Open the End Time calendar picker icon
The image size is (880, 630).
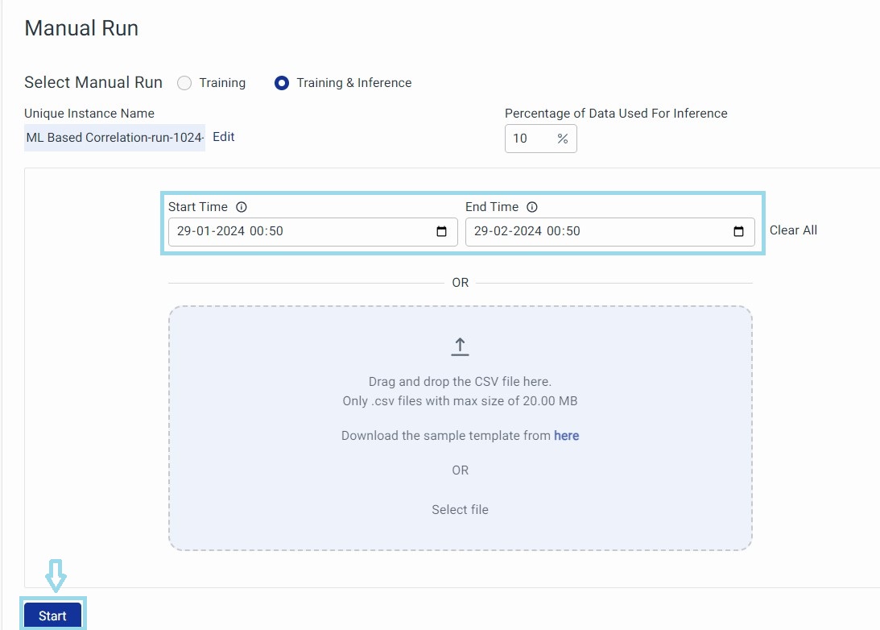click(x=738, y=232)
